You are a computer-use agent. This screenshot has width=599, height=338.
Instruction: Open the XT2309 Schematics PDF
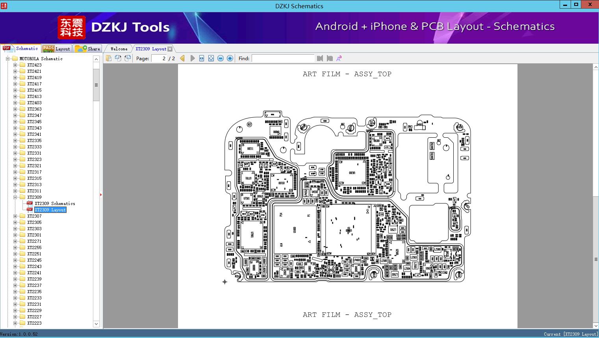coord(55,203)
